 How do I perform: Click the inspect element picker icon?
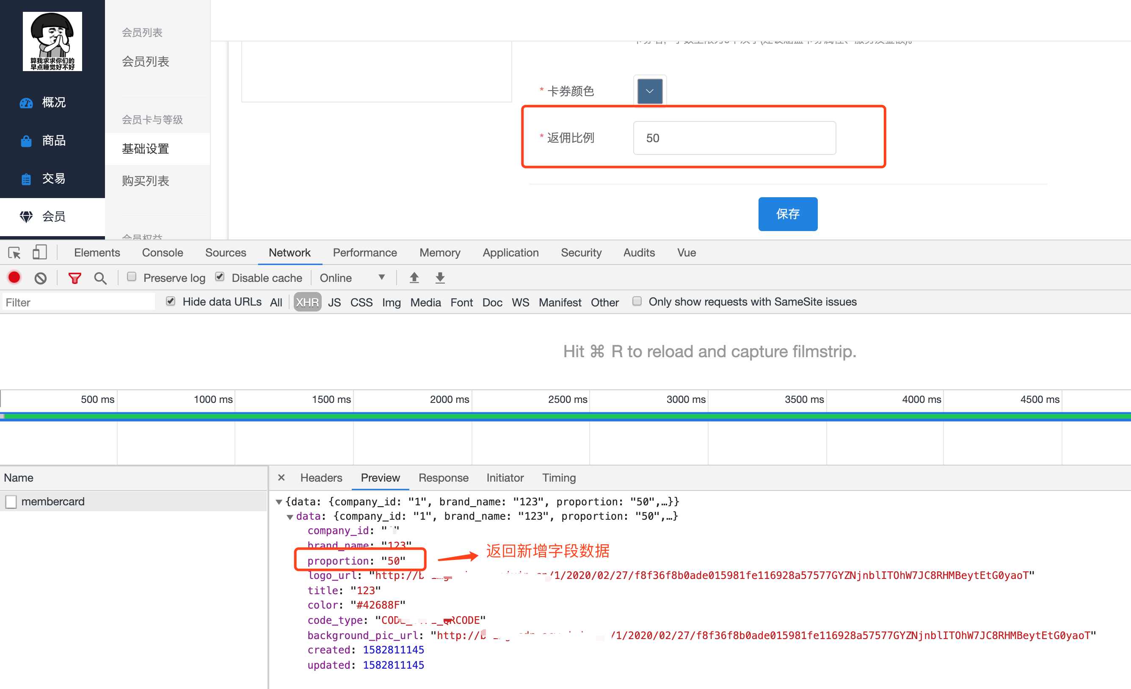click(x=14, y=253)
